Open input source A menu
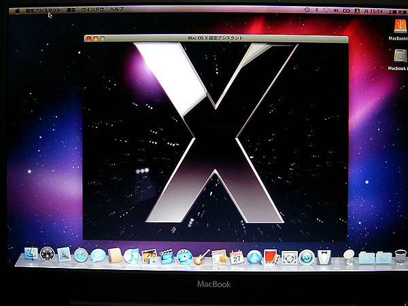The width and height of the screenshot is (408, 306). click(357, 11)
